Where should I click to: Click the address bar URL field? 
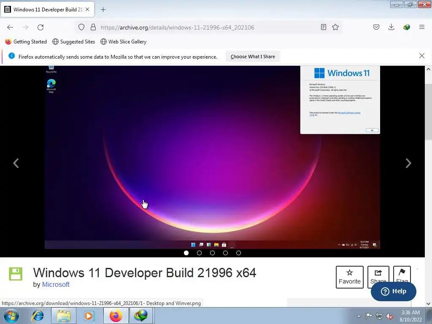[x=209, y=27]
